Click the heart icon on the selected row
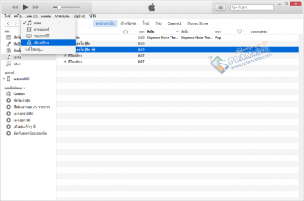This screenshot has width=304, height=201. pos(240,50)
